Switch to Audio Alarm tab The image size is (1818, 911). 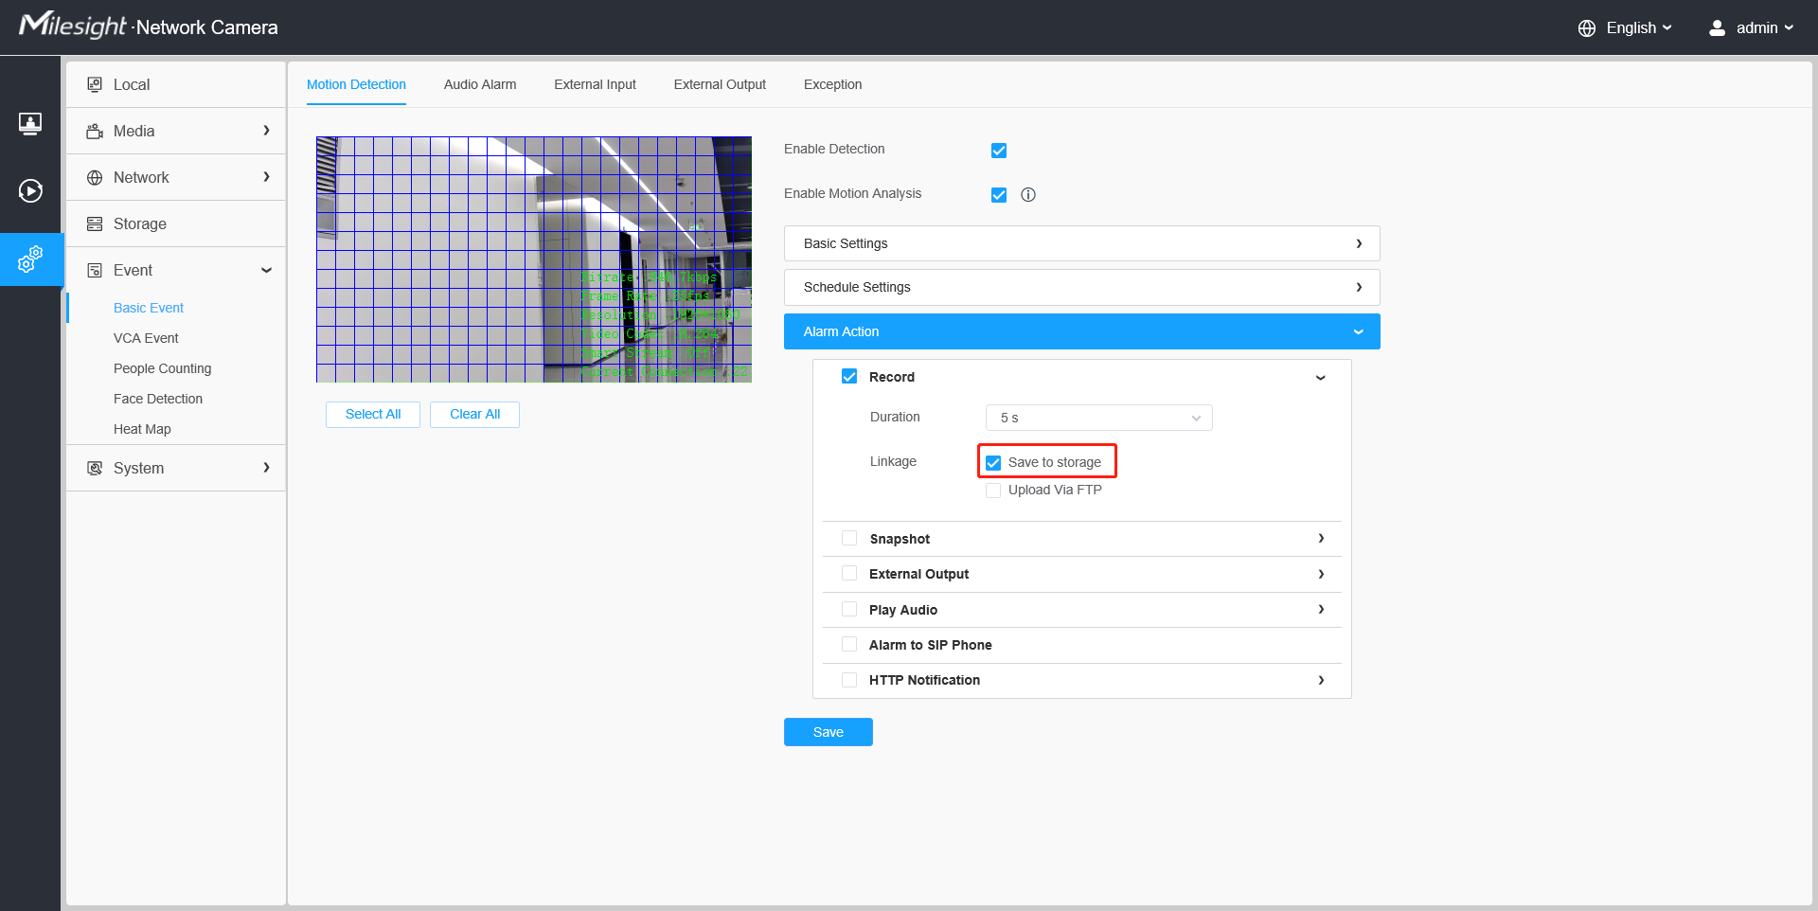pyautogui.click(x=480, y=84)
